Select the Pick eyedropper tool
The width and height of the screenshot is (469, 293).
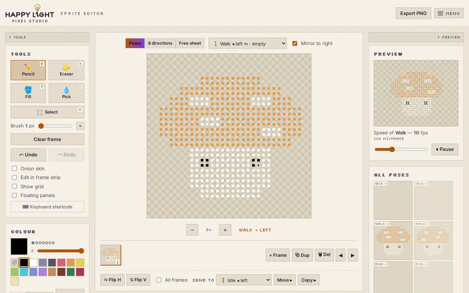66,93
